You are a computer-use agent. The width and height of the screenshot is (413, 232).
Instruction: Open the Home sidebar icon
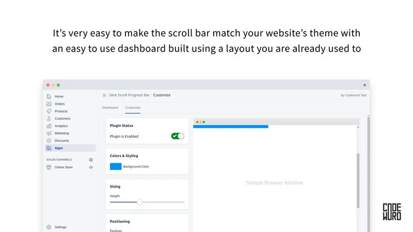[x=49, y=96]
